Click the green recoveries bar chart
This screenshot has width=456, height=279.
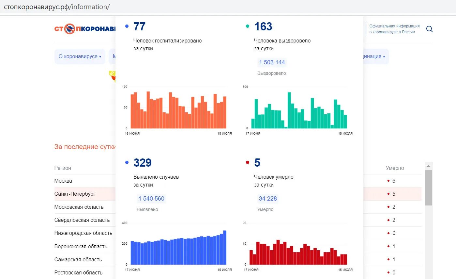click(298, 110)
